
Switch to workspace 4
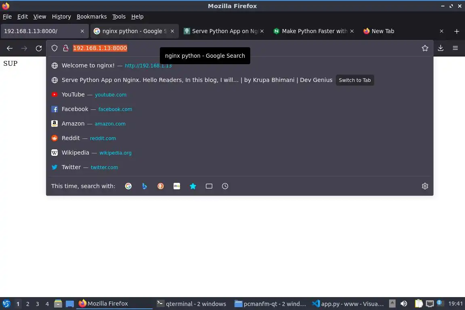47,304
